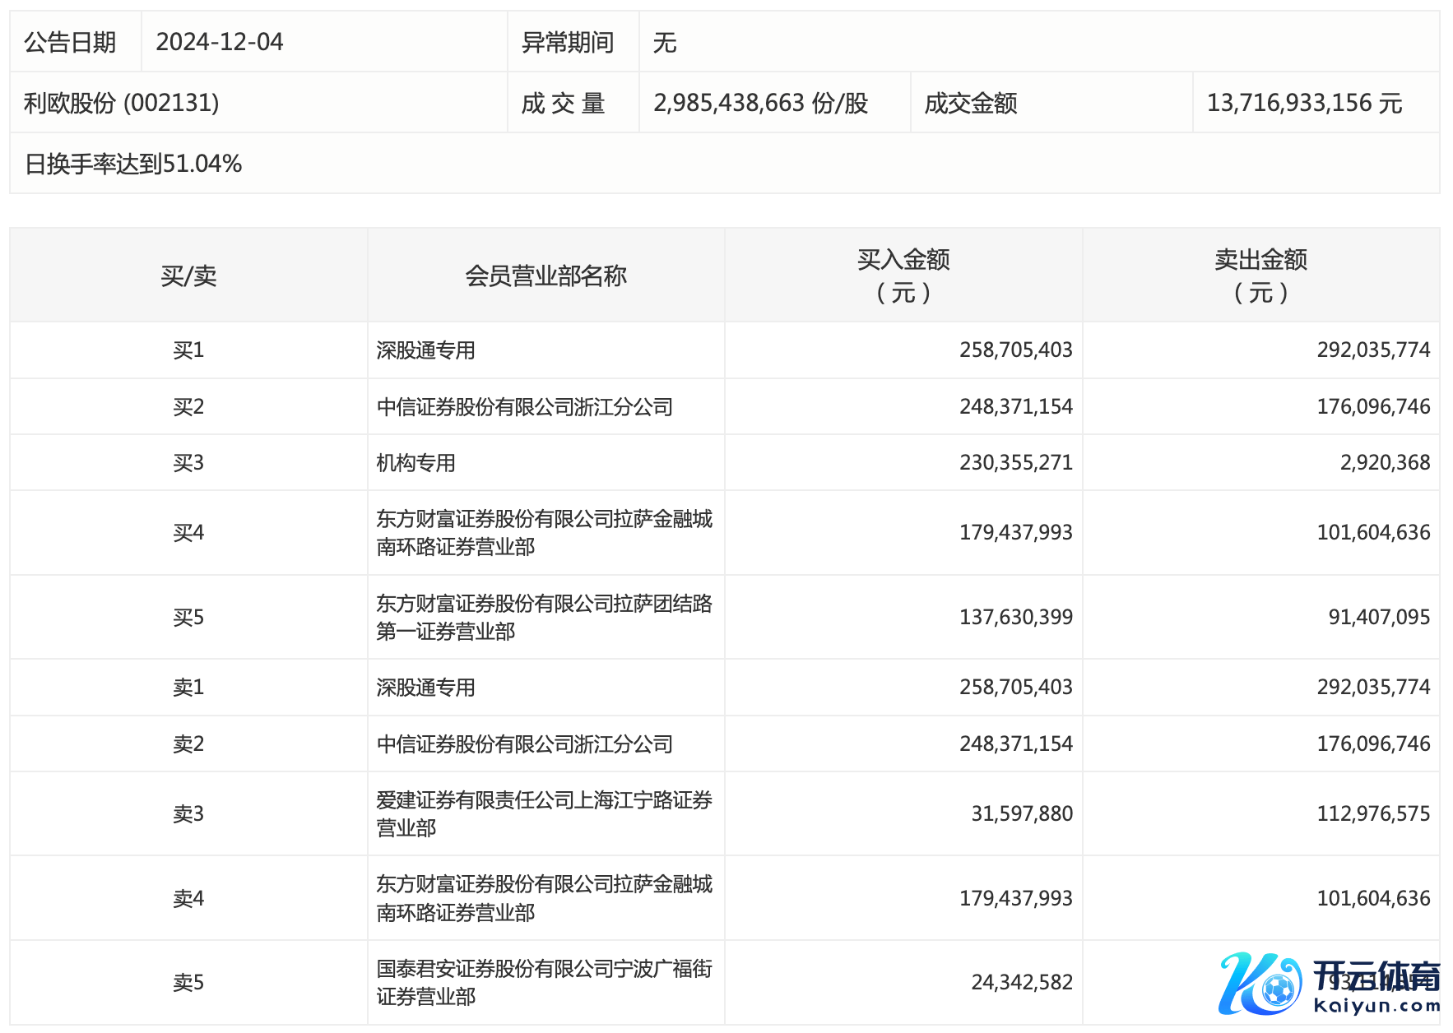Click the 国泰君安证券 宁波广福街 branch name
This screenshot has height=1033, width=1453.
pos(544,982)
